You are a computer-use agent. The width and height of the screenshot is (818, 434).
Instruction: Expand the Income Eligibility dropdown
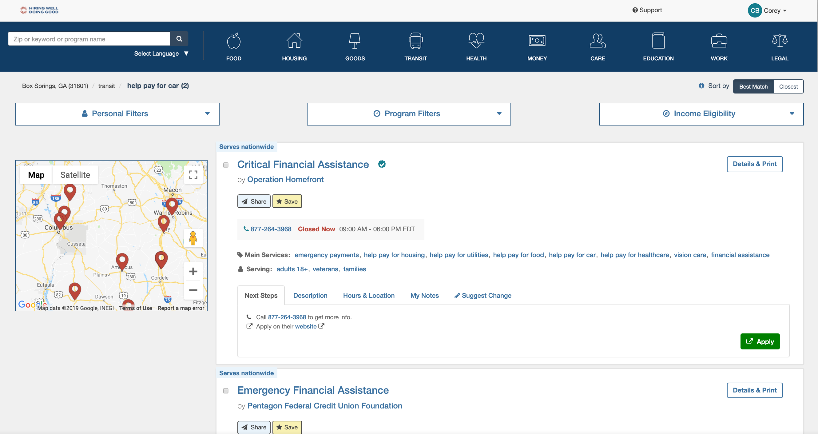[701, 114]
